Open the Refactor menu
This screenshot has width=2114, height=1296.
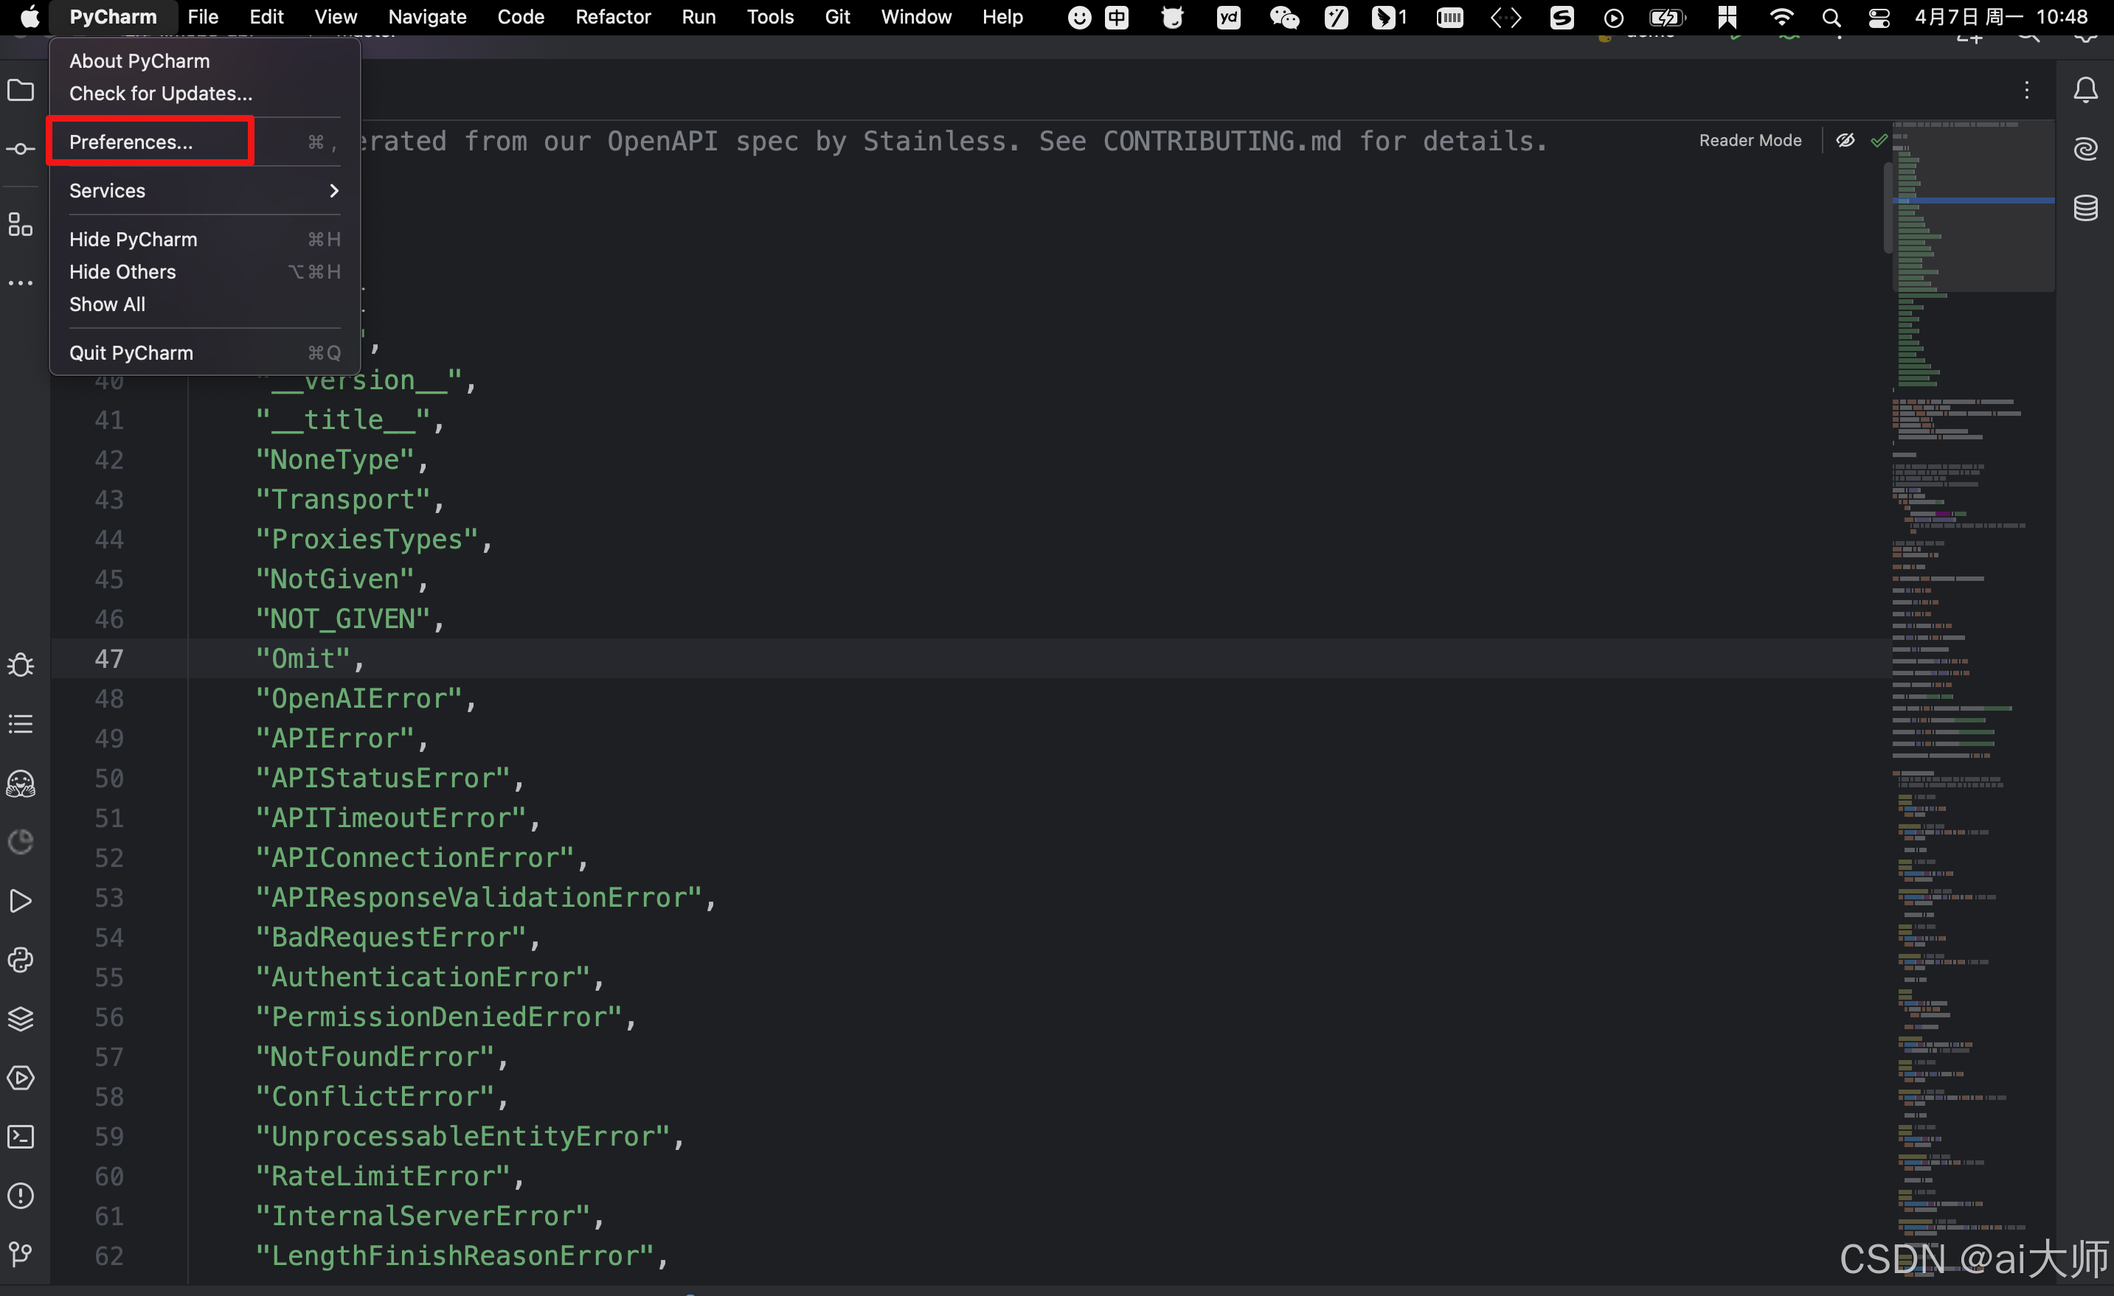[612, 17]
